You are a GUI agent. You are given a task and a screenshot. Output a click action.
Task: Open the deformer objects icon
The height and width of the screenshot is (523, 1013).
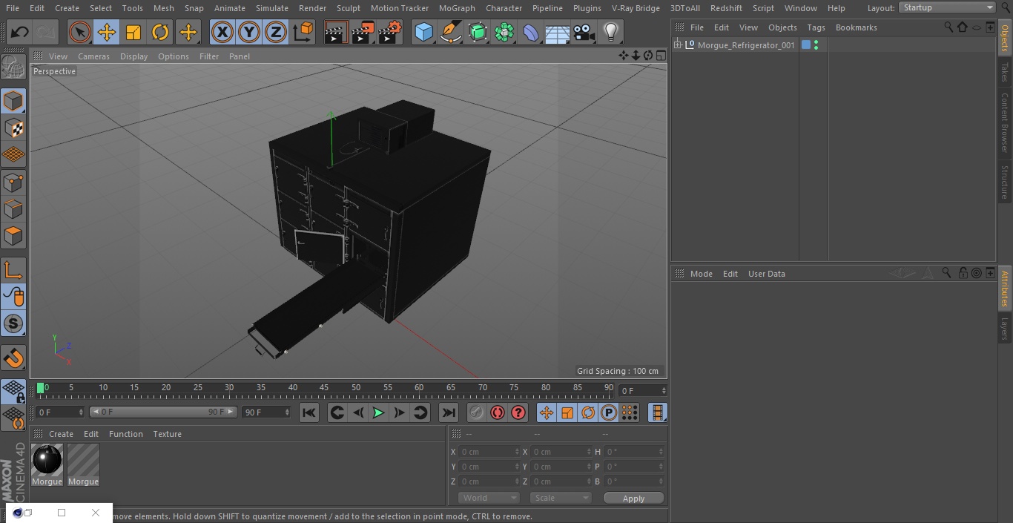531,33
